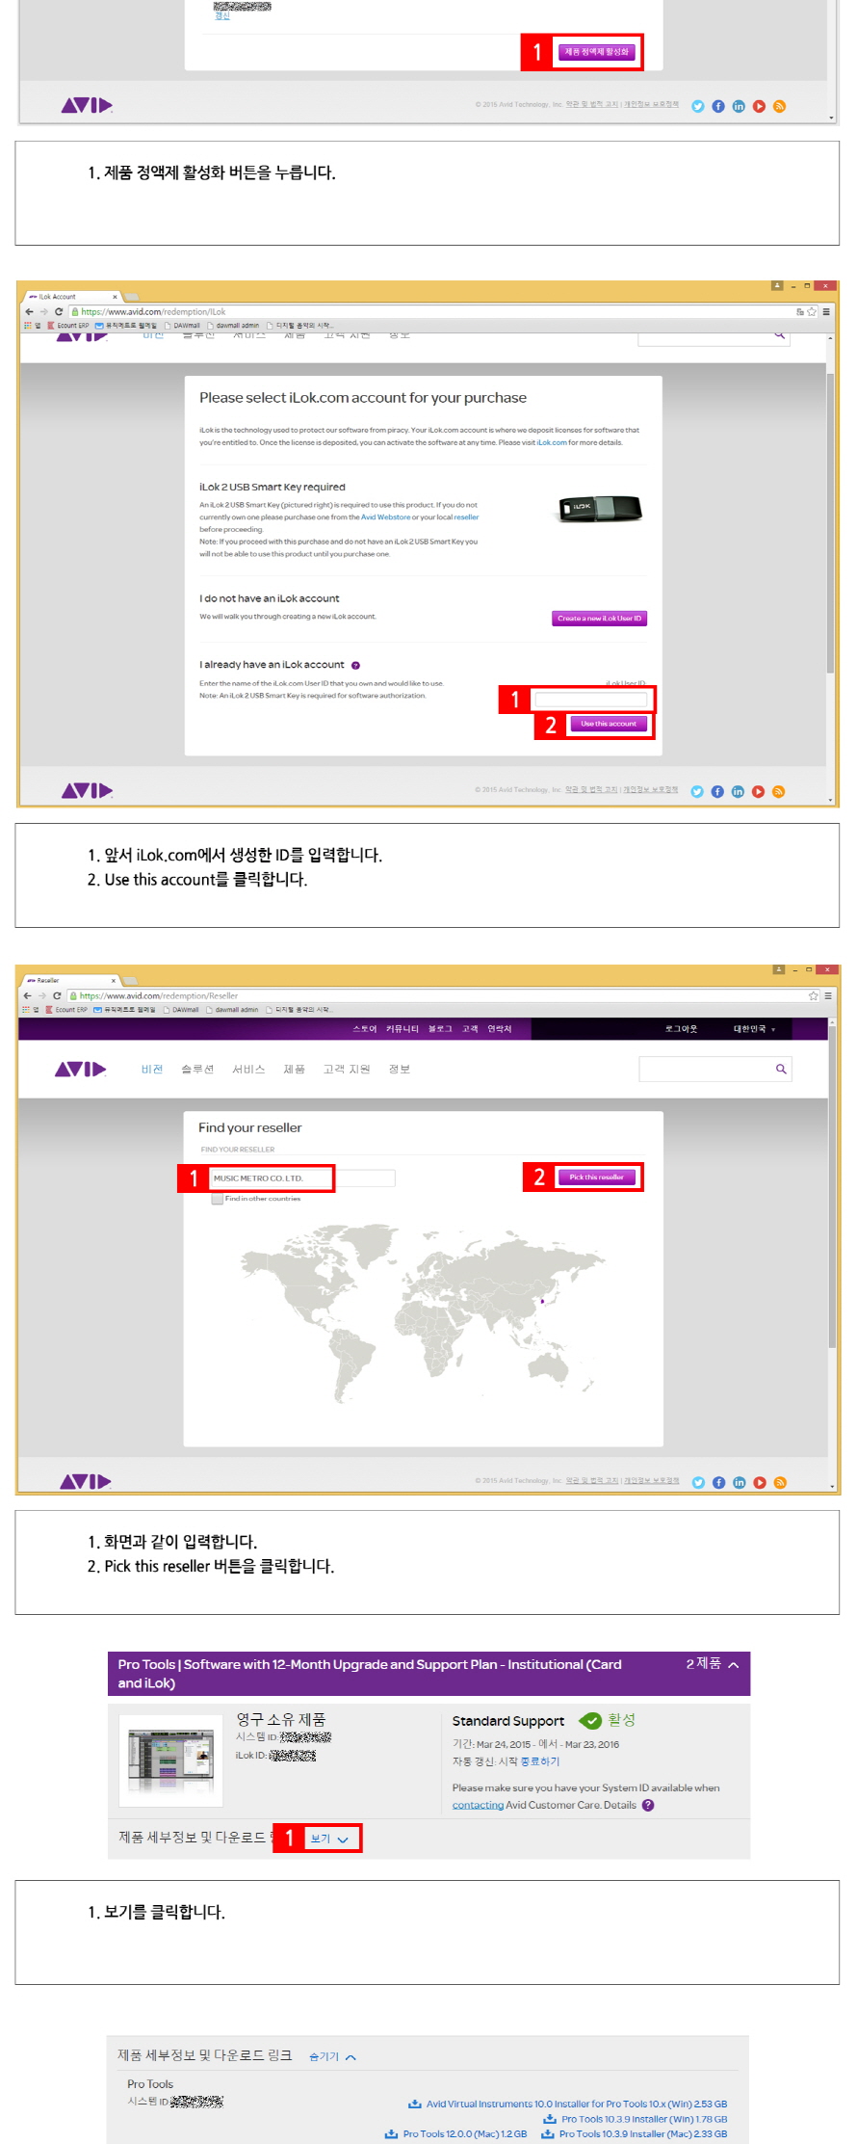The image size is (857, 2144).
Task: Open the DAWmall bookmark in the Reseller window
Action: pyautogui.click(x=181, y=1010)
